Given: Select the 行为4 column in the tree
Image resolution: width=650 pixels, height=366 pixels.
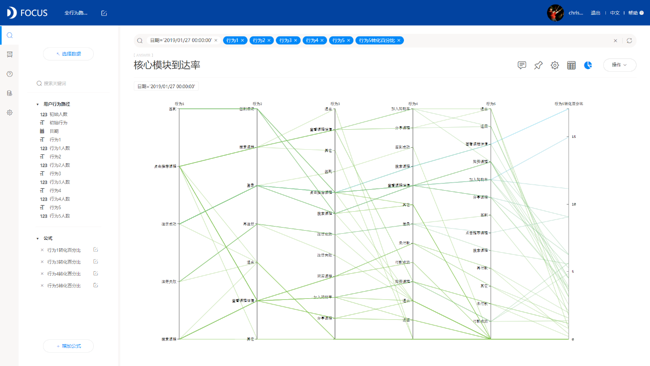Looking at the screenshot, I should (55, 191).
